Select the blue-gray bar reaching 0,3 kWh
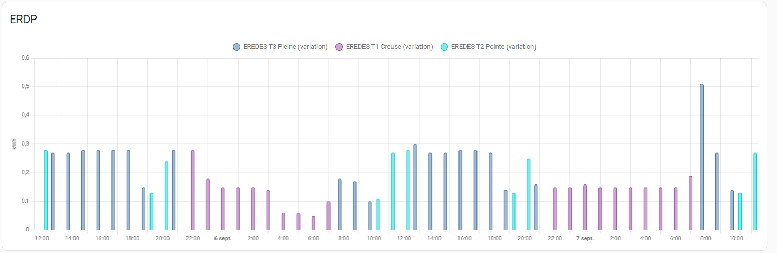 pyautogui.click(x=415, y=187)
